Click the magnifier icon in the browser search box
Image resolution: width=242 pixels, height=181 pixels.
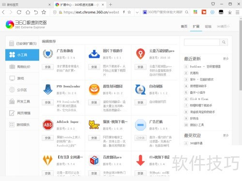pos(187,12)
